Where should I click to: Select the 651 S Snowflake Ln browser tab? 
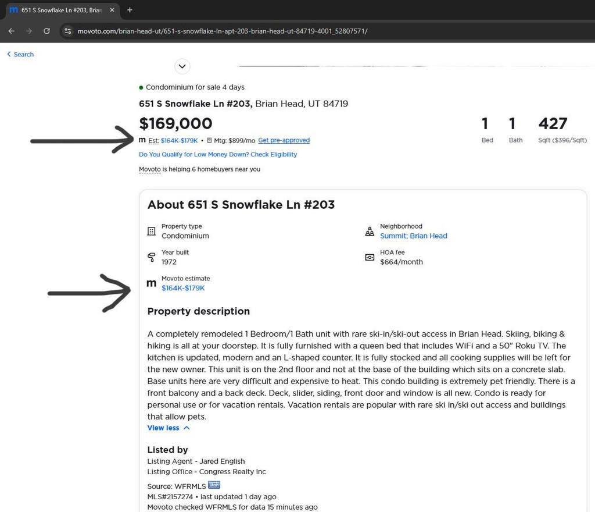[x=62, y=10]
